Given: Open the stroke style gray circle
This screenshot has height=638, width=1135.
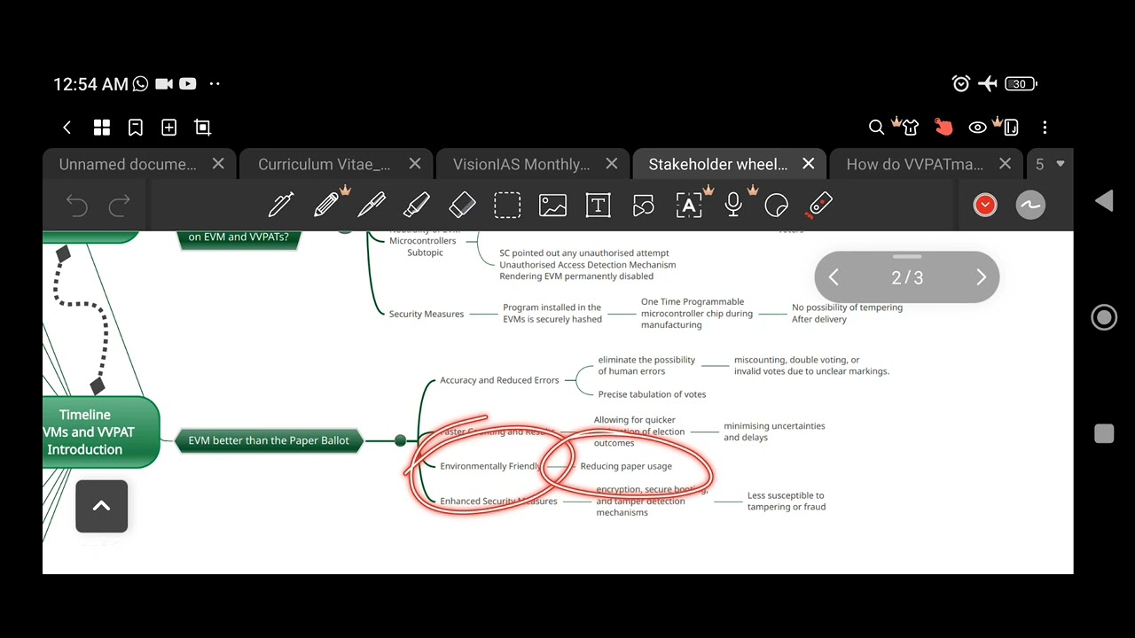Looking at the screenshot, I should point(1030,206).
